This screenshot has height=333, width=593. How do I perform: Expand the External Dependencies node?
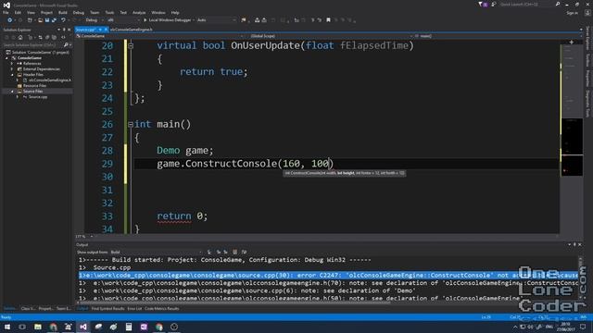click(x=12, y=69)
